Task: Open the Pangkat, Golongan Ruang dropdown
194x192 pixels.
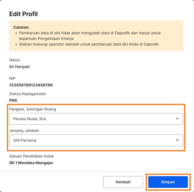Action: click(x=96, y=119)
